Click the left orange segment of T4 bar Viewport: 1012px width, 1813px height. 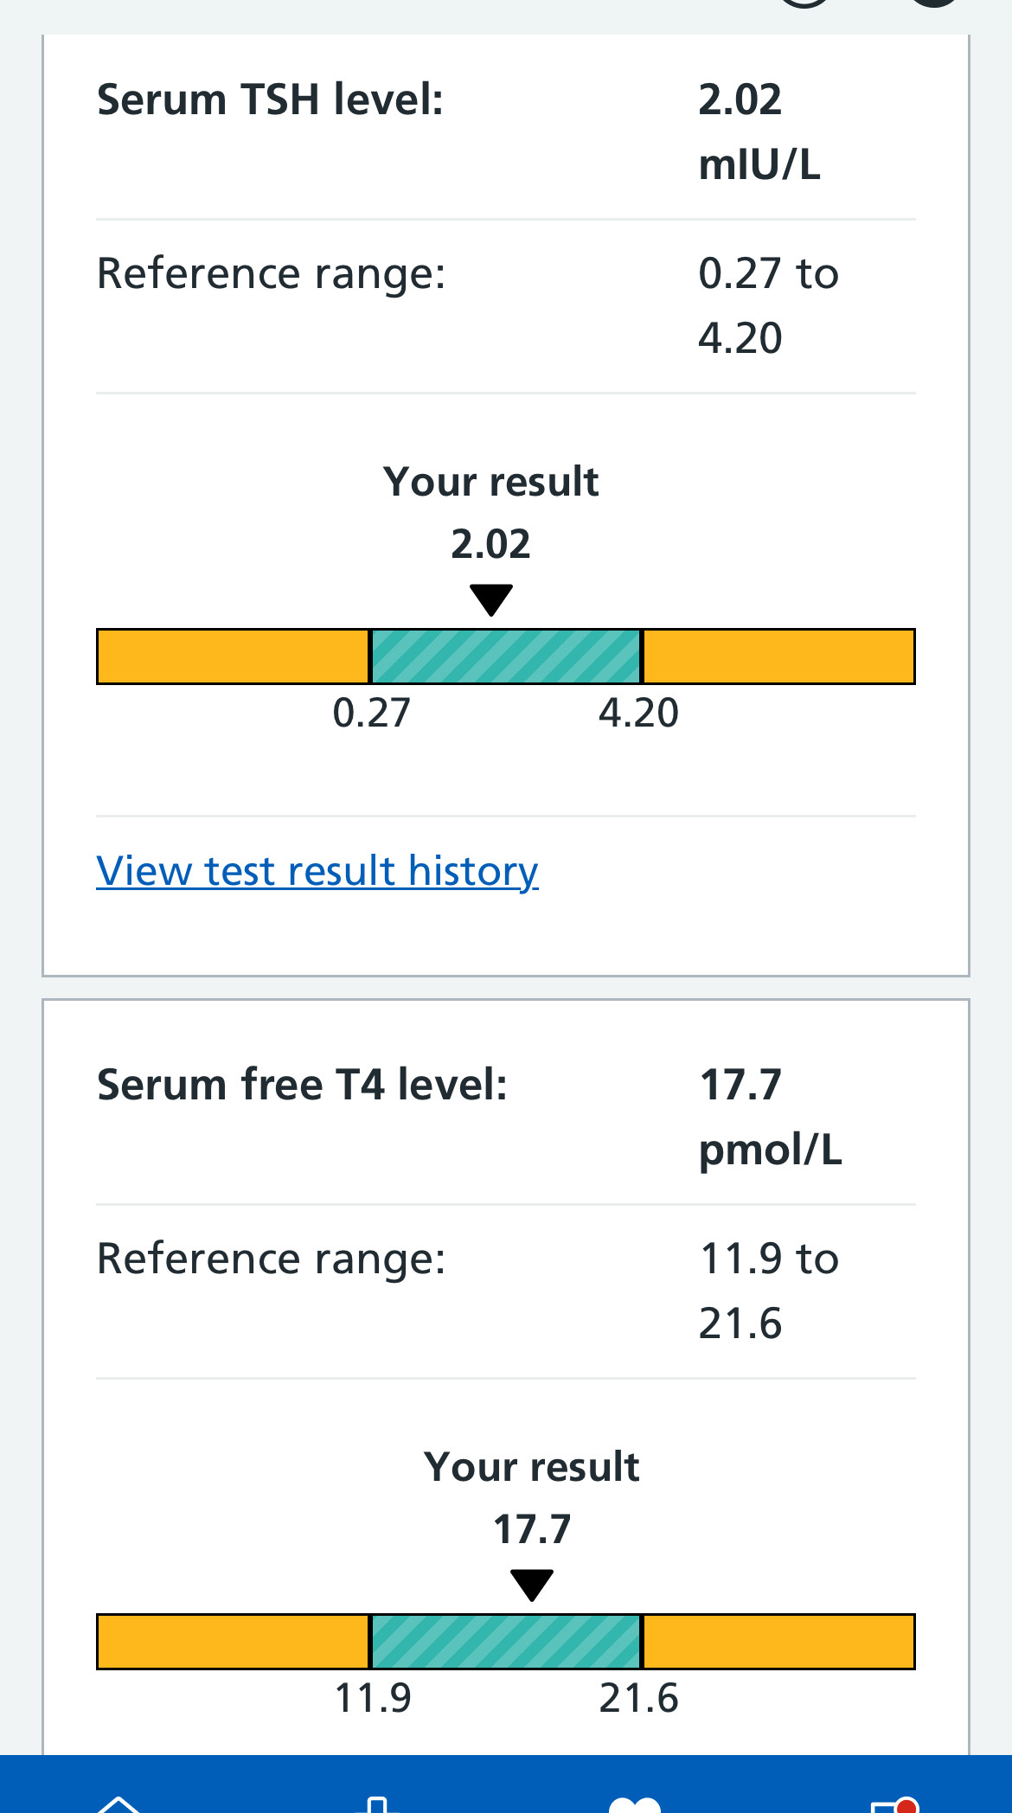point(233,1641)
